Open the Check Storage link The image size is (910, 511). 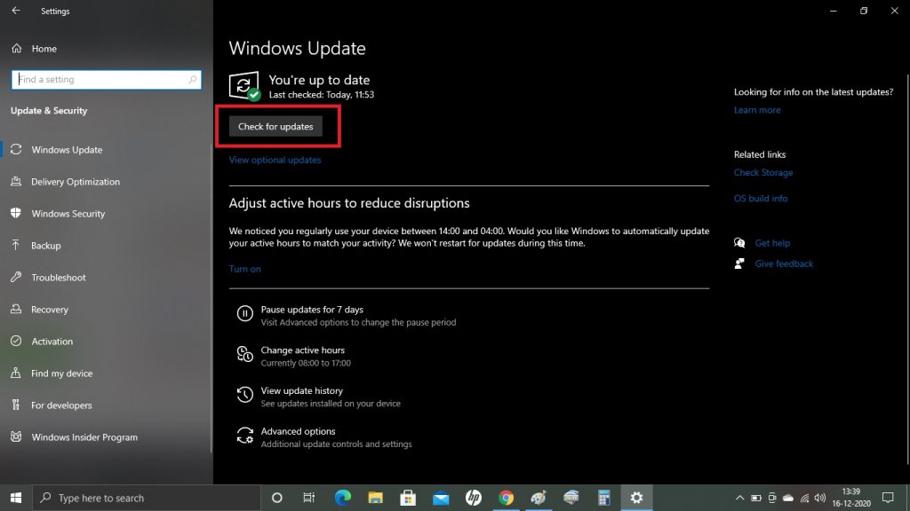click(x=763, y=173)
